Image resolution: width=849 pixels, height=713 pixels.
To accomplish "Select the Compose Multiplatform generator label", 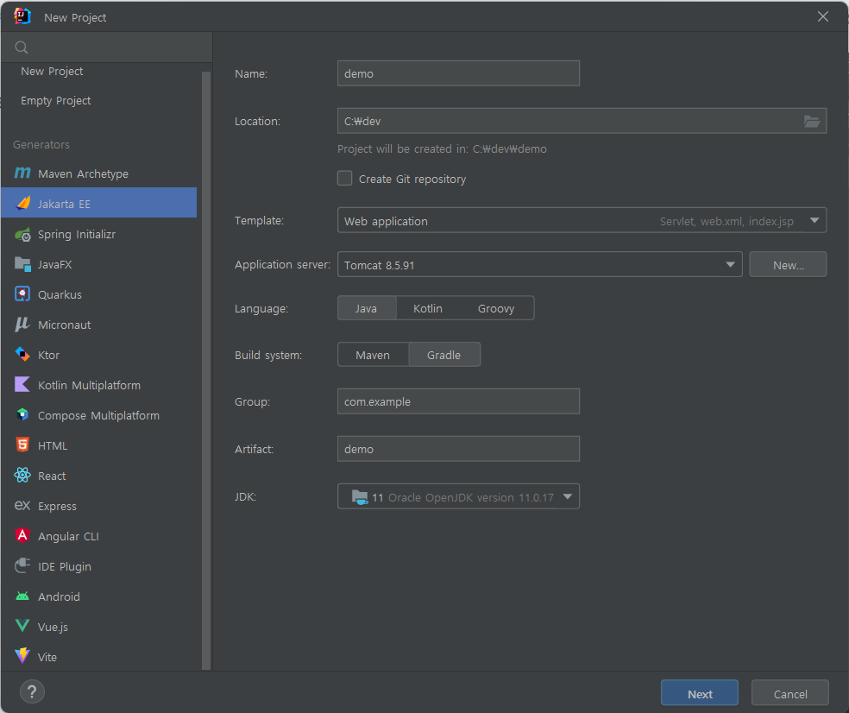I will click(x=98, y=415).
